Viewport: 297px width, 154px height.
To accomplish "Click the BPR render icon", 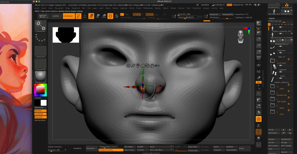I will click(x=259, y=24).
